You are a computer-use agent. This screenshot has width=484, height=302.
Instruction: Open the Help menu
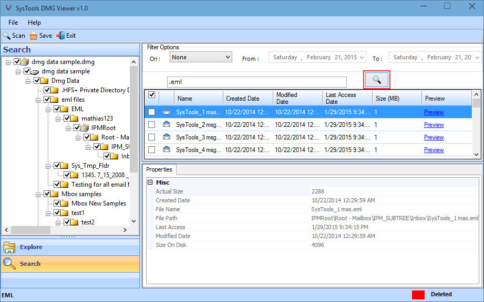(x=34, y=23)
